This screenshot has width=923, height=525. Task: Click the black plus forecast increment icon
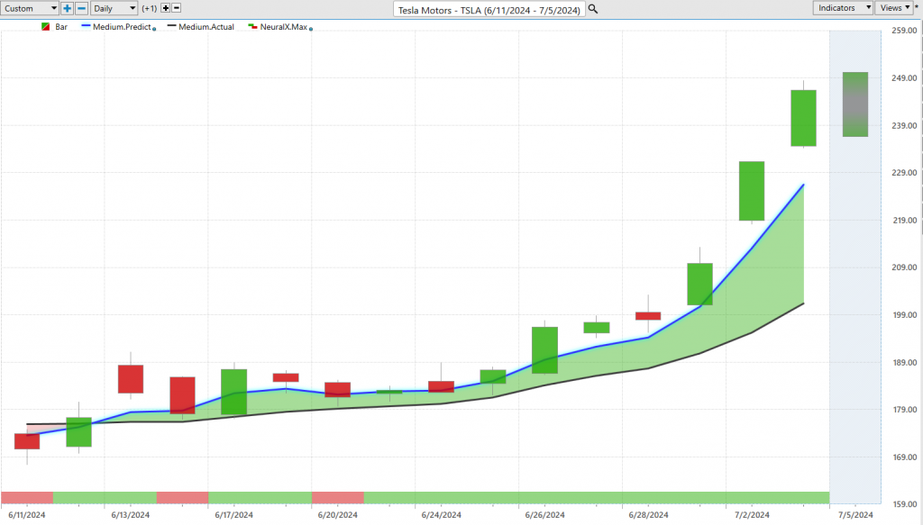point(166,8)
